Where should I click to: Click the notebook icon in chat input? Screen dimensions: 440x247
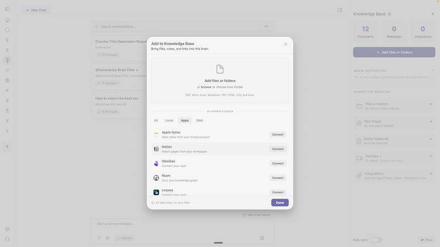(x=262, y=238)
